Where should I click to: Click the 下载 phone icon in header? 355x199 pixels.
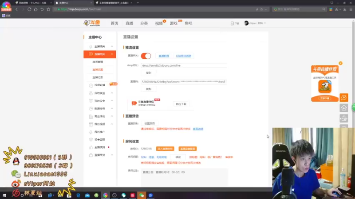click(232, 23)
